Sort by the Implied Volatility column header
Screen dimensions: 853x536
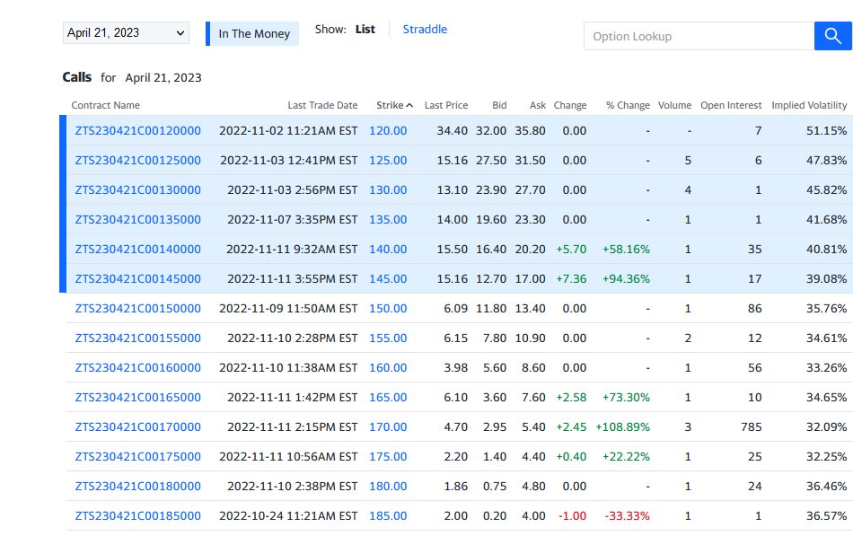pos(809,105)
